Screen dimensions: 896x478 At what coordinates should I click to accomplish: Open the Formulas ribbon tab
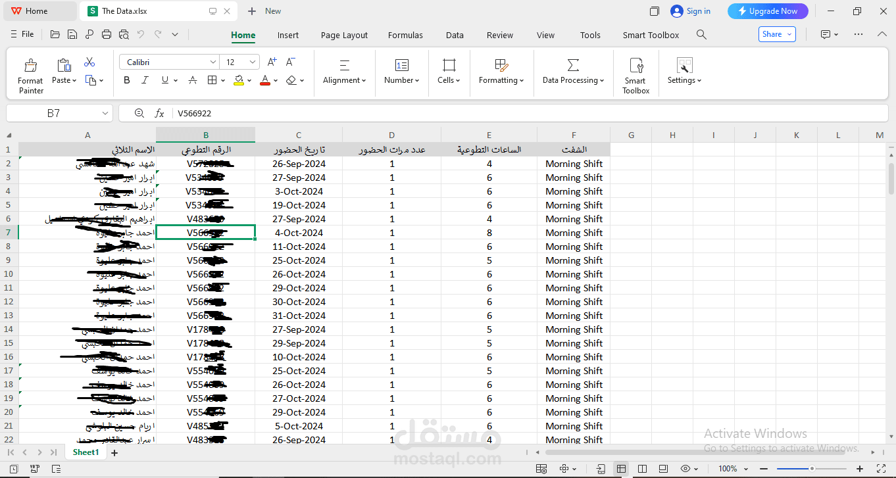click(405, 36)
